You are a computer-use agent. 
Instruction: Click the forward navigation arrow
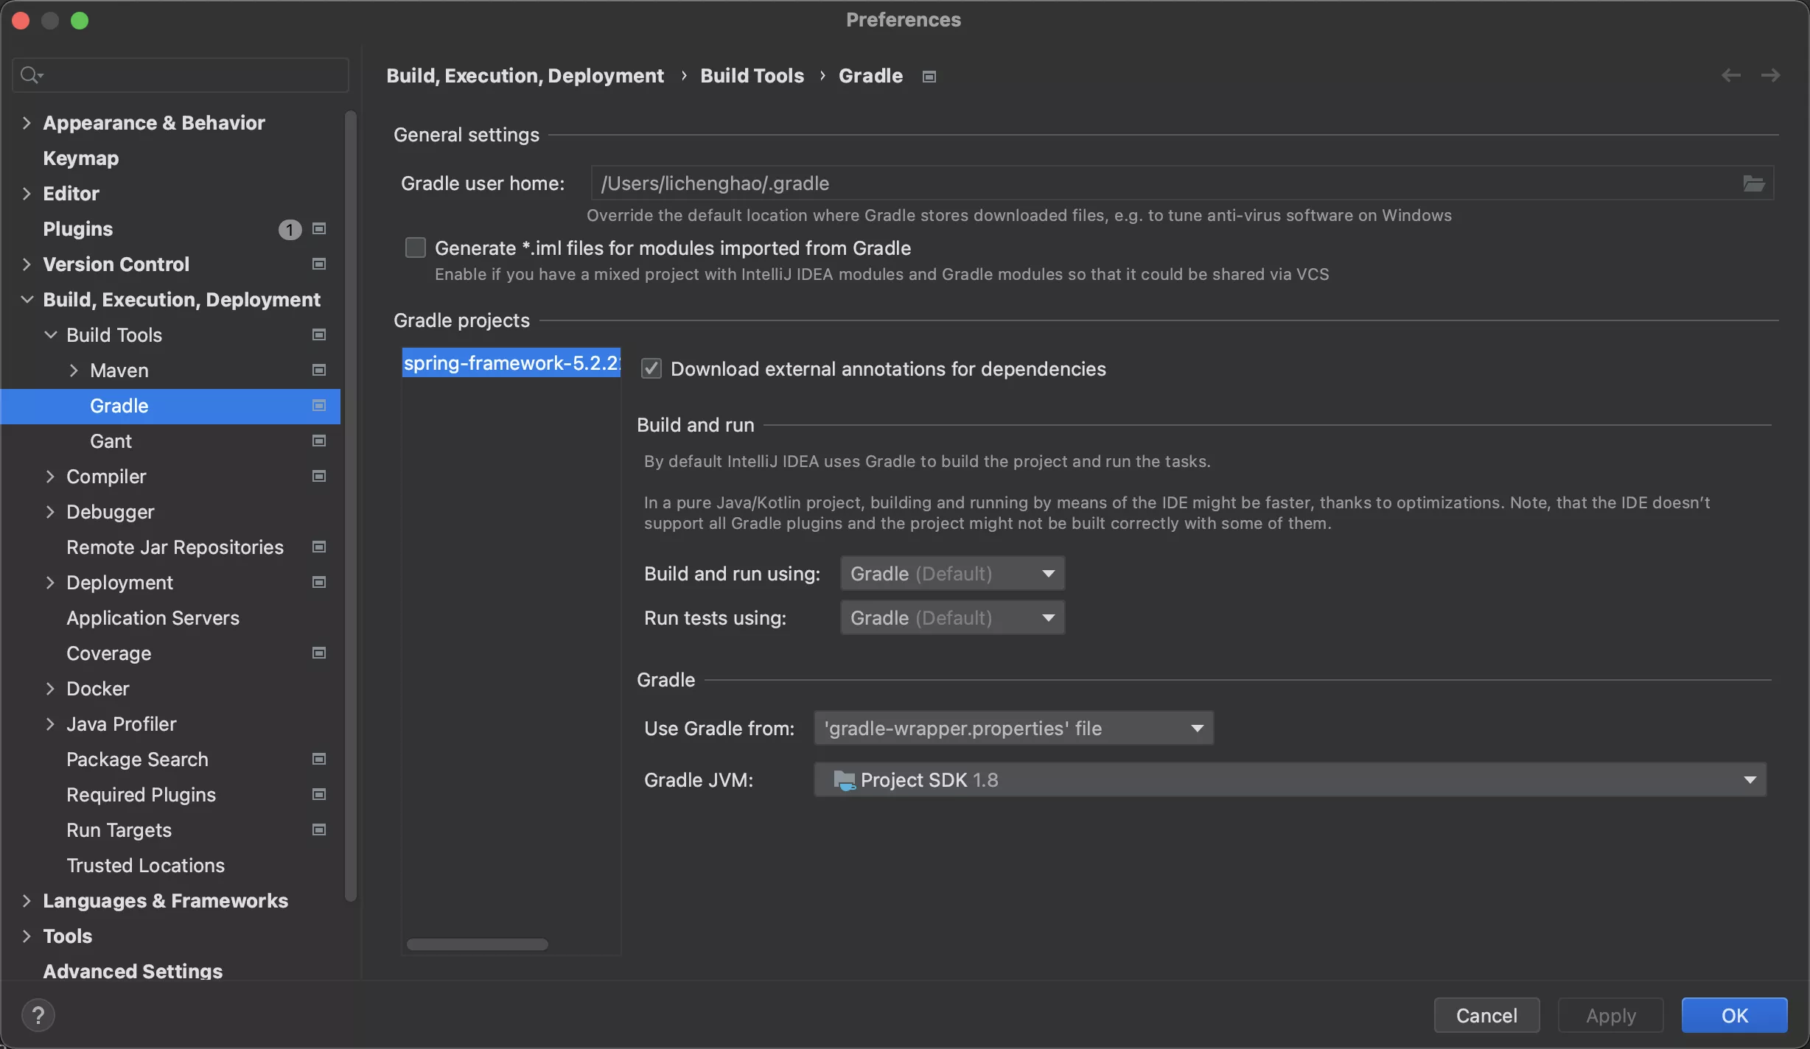coord(1770,76)
